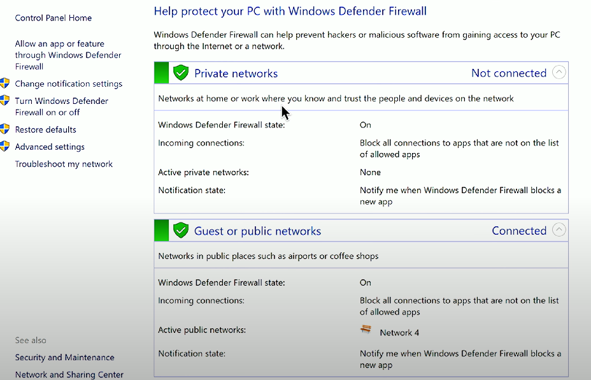
Task: Click the green check shield for Guest or public networks
Action: pyautogui.click(x=181, y=230)
